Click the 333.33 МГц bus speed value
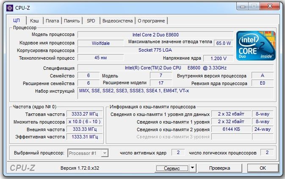Screen dimensions: 285x179 click(x=85, y=129)
